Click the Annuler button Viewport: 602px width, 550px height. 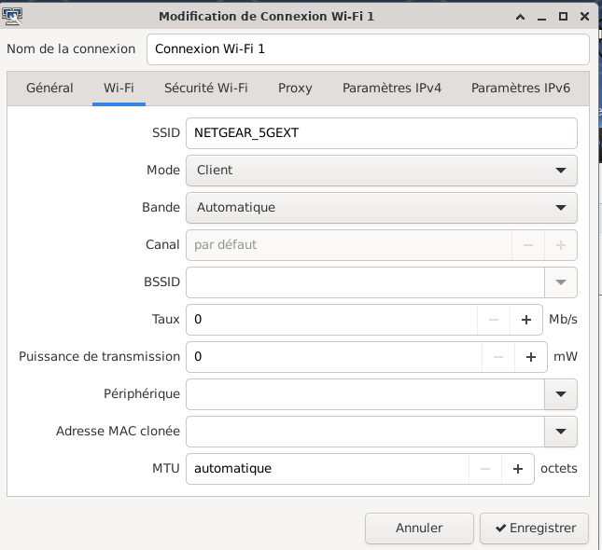tap(419, 528)
